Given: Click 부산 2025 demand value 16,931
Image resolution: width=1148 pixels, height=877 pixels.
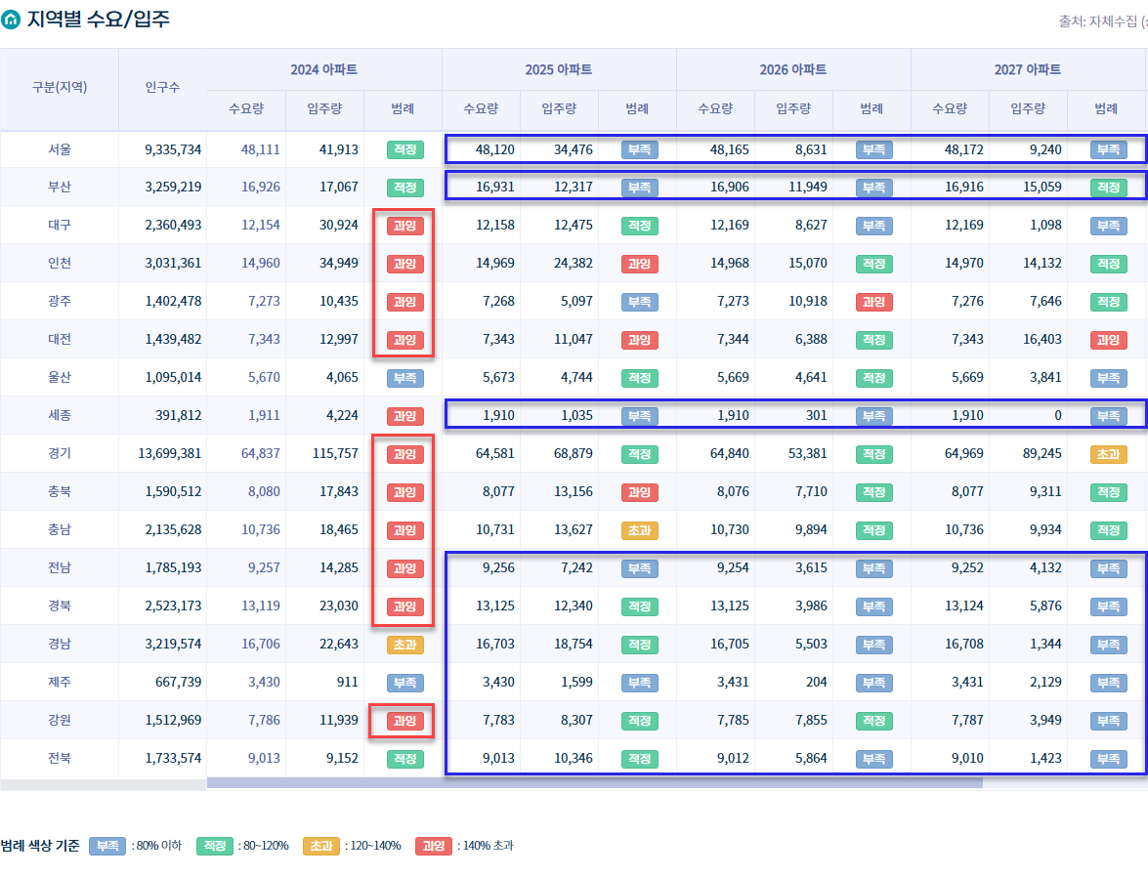Looking at the screenshot, I should point(495,187).
